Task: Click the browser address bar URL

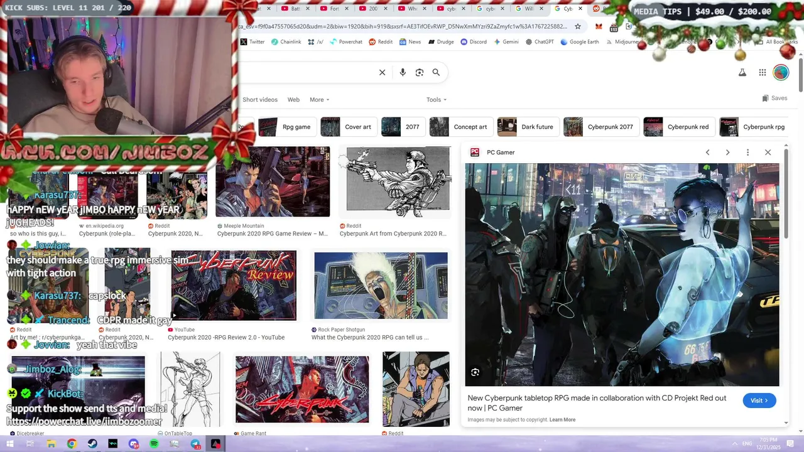Action: (402, 26)
